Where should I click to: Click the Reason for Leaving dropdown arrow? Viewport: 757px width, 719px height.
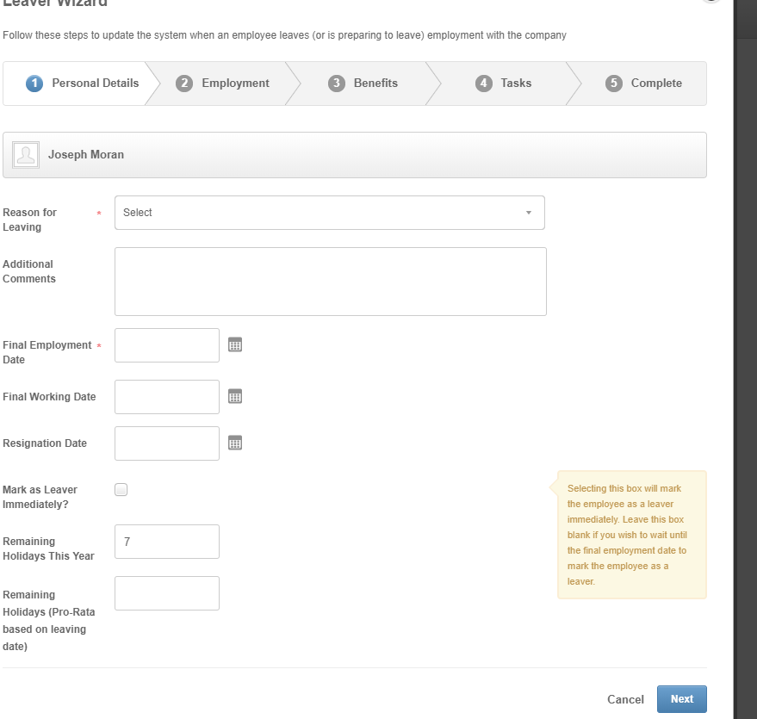(x=529, y=213)
